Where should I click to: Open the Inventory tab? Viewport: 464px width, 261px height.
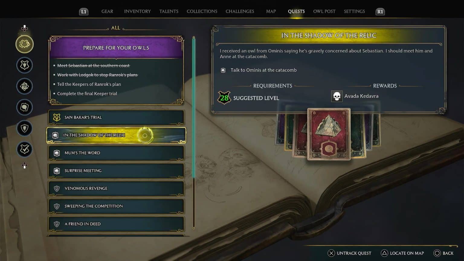(137, 11)
